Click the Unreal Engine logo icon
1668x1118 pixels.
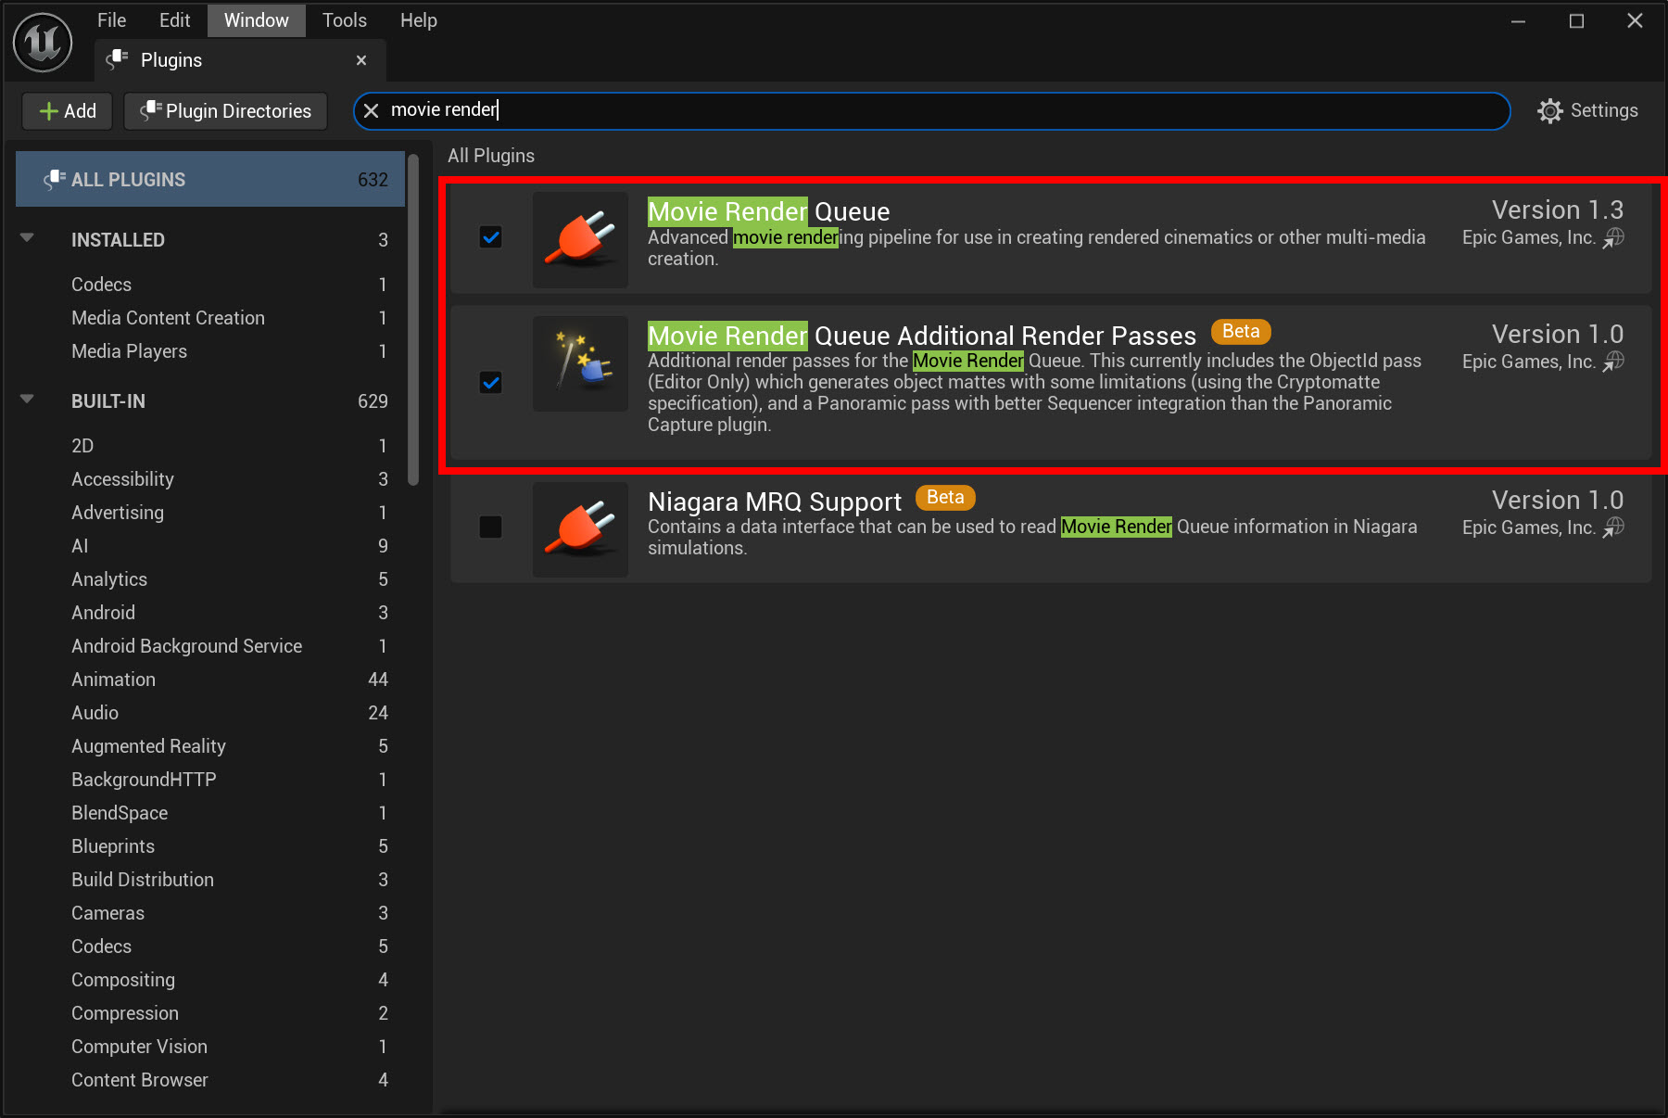pyautogui.click(x=43, y=43)
